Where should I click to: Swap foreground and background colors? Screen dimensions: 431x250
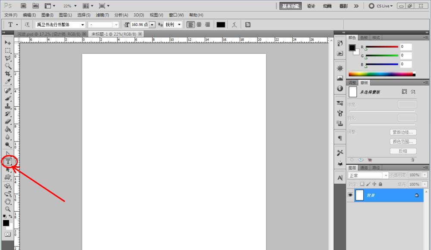10,216
